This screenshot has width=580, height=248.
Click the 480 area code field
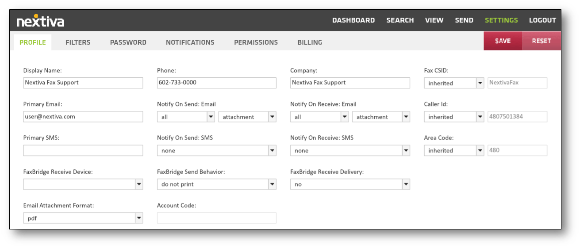[517, 150]
